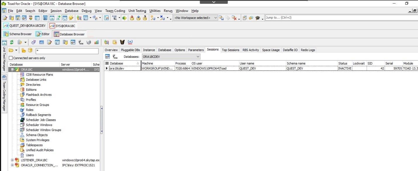Viewport: 418px width, 171px height.
Task: Sort the grid by the SID column header
Action: [375, 63]
